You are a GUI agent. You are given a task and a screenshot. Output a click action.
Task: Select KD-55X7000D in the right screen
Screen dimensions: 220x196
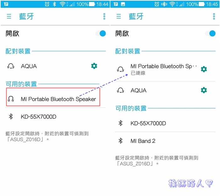165,123
